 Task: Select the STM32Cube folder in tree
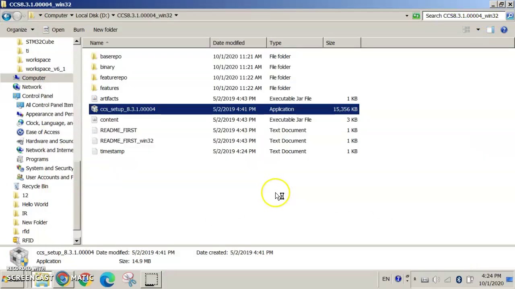pyautogui.click(x=40, y=42)
